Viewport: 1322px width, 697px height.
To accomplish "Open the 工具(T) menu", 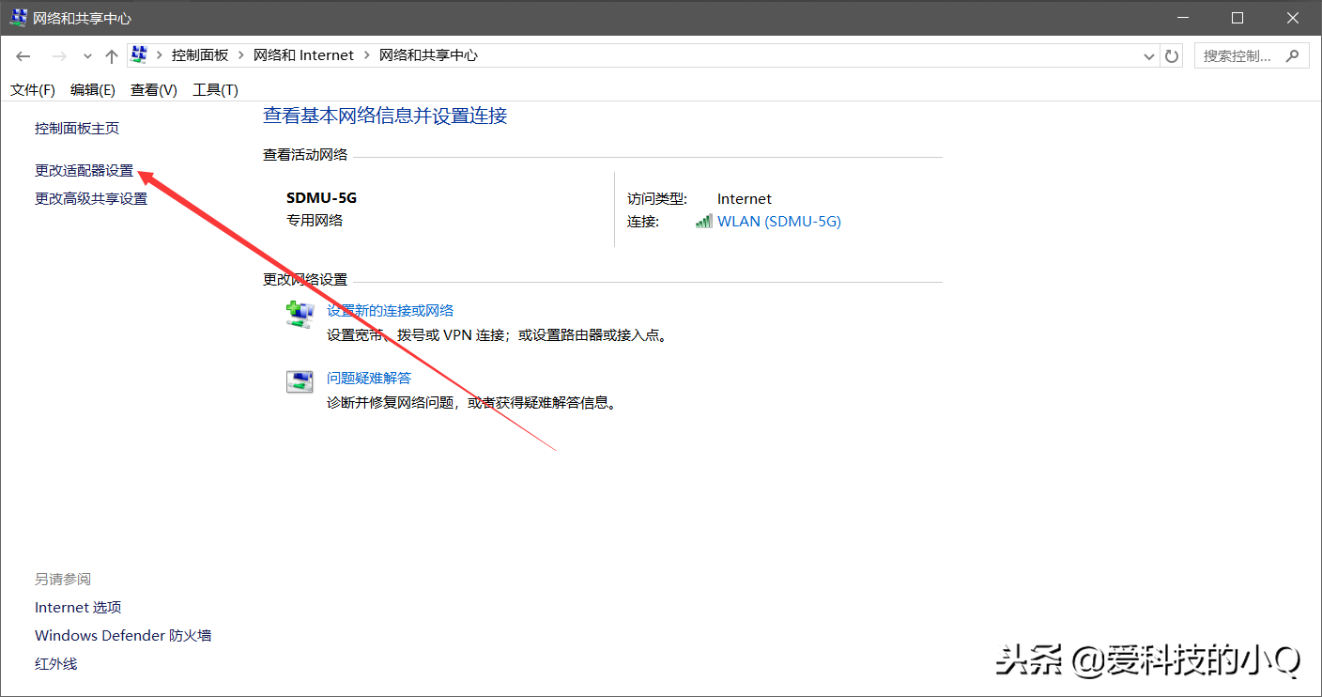I will 215,90.
